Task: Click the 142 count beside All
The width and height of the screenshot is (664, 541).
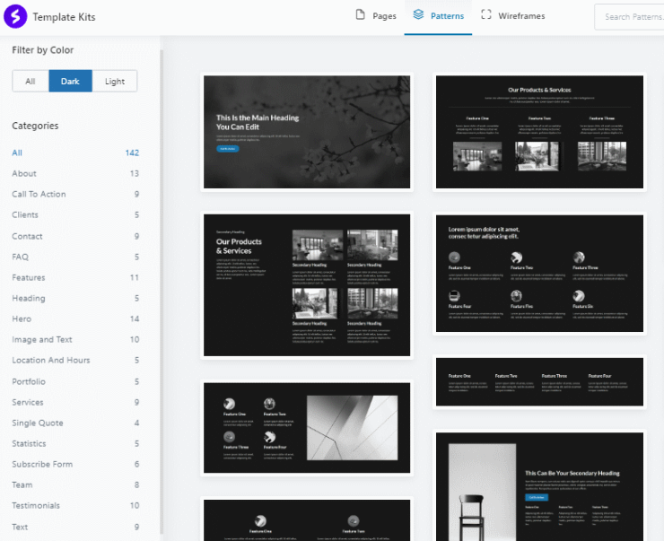Action: pos(132,153)
